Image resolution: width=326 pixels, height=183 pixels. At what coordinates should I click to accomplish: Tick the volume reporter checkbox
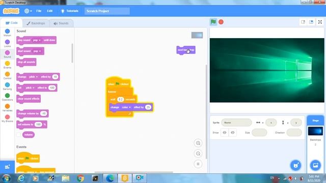18,135
